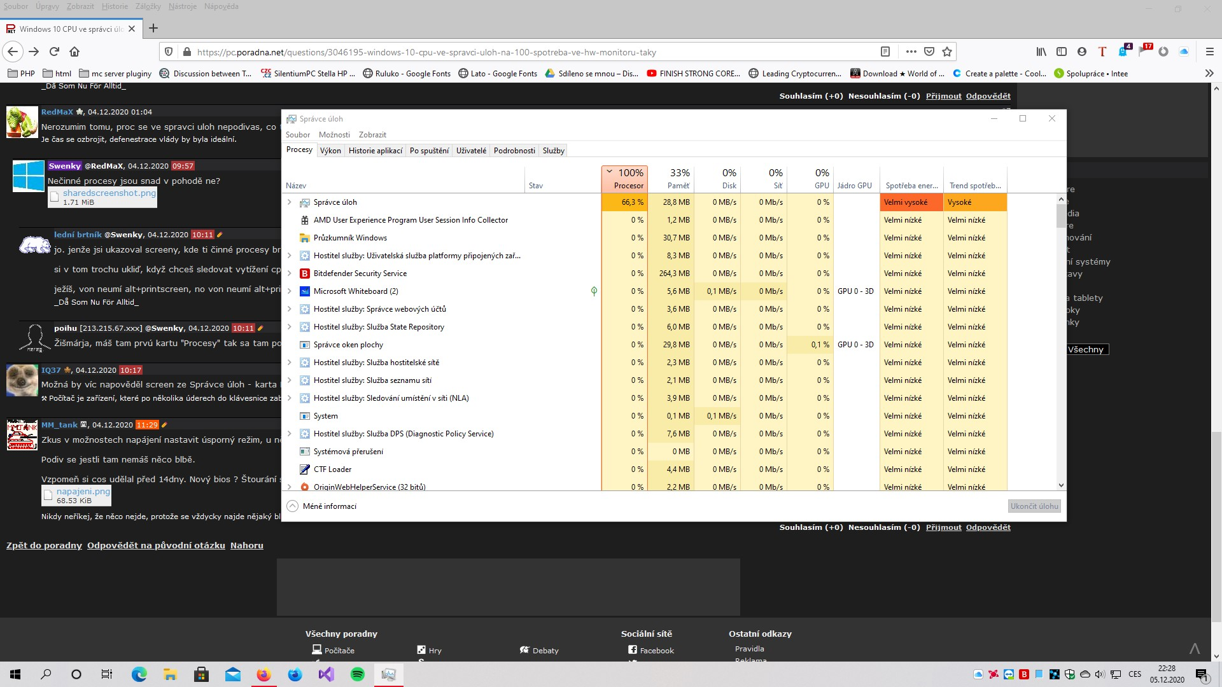Click the Reader view icon in address bar
1222x687 pixels.
point(885,52)
